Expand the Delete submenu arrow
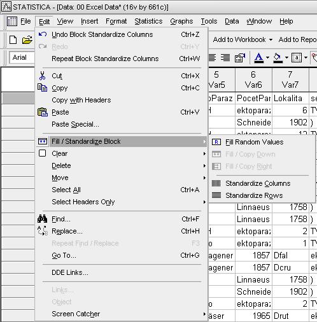The image size is (317, 322). [204, 165]
